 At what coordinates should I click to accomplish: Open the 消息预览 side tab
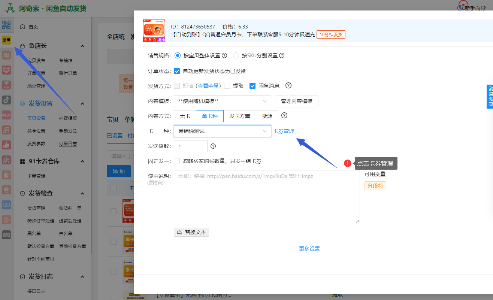click(490, 97)
